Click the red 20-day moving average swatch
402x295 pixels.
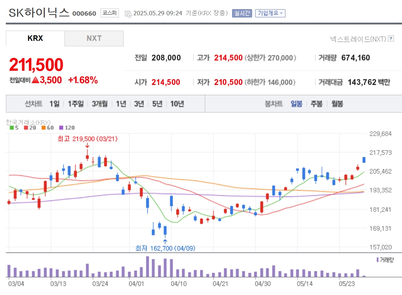[x=26, y=128]
